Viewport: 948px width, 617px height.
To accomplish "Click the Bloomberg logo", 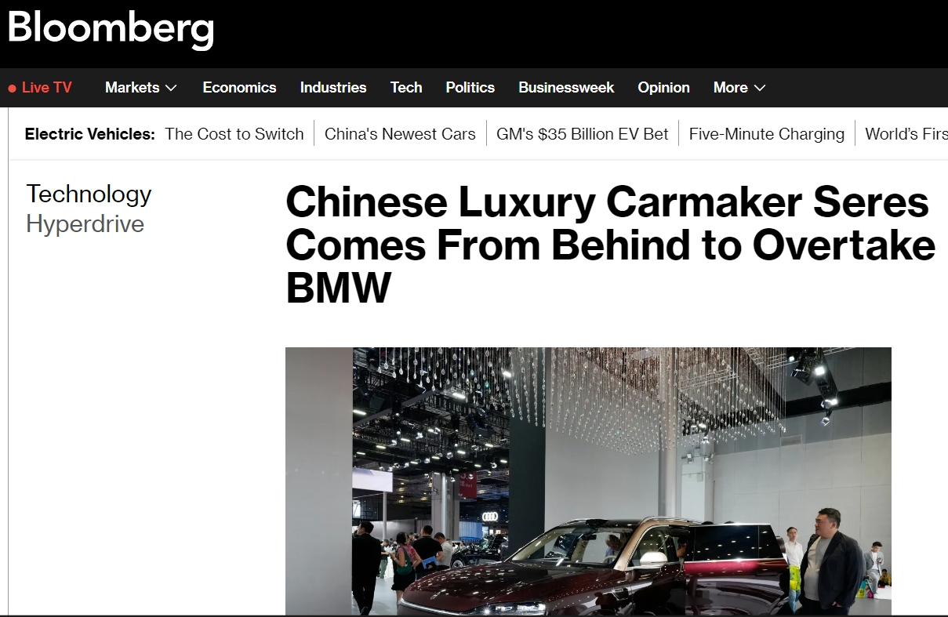I will click(111, 30).
